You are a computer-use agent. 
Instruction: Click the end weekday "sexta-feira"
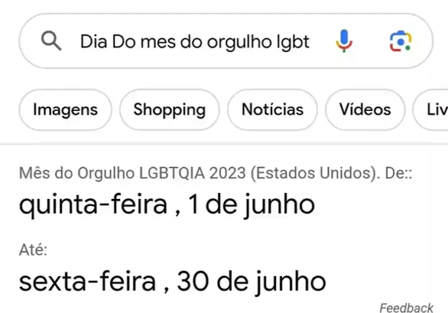88,282
